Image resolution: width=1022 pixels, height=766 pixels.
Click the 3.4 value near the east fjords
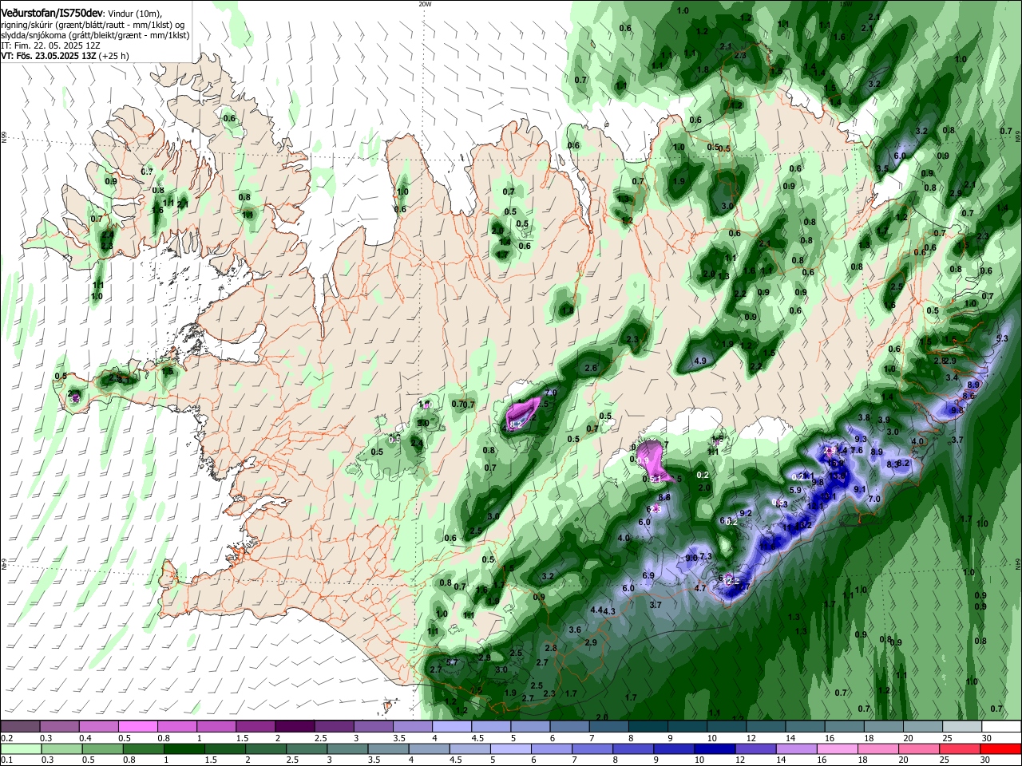pos(952,377)
